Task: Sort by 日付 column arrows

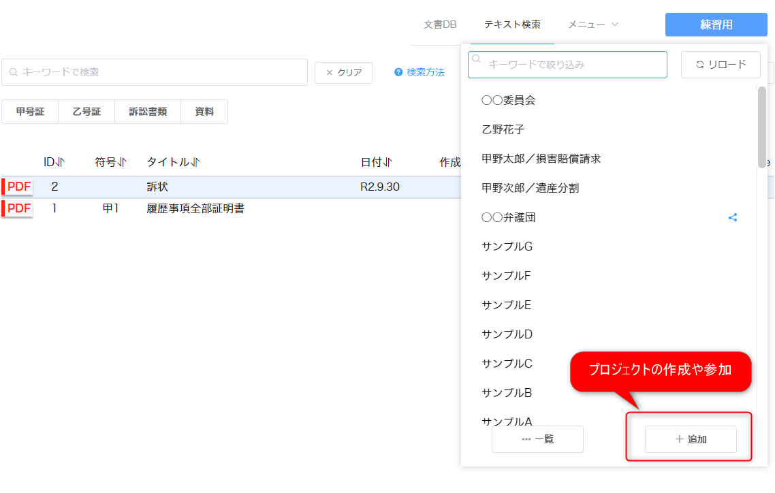Action: 388,162
